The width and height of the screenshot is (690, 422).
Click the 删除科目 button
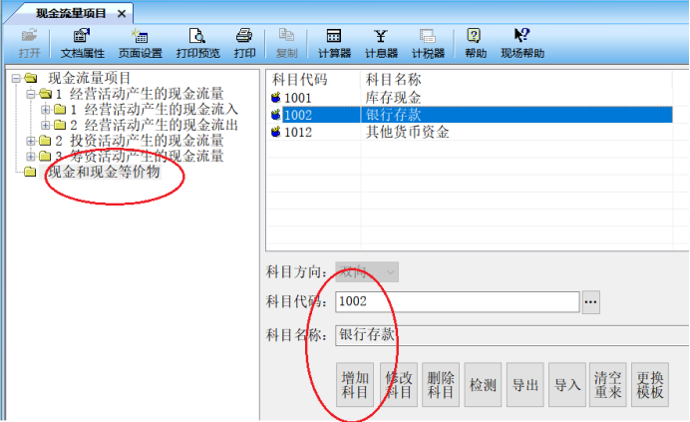pyautogui.click(x=440, y=385)
